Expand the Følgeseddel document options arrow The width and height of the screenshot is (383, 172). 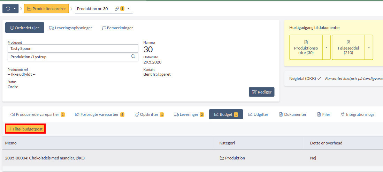pyautogui.click(x=369, y=47)
